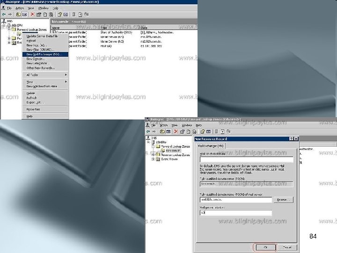Click Back arrow in top DNS window toolbar
Viewport: 337px width, 253px height.
pos(4,15)
